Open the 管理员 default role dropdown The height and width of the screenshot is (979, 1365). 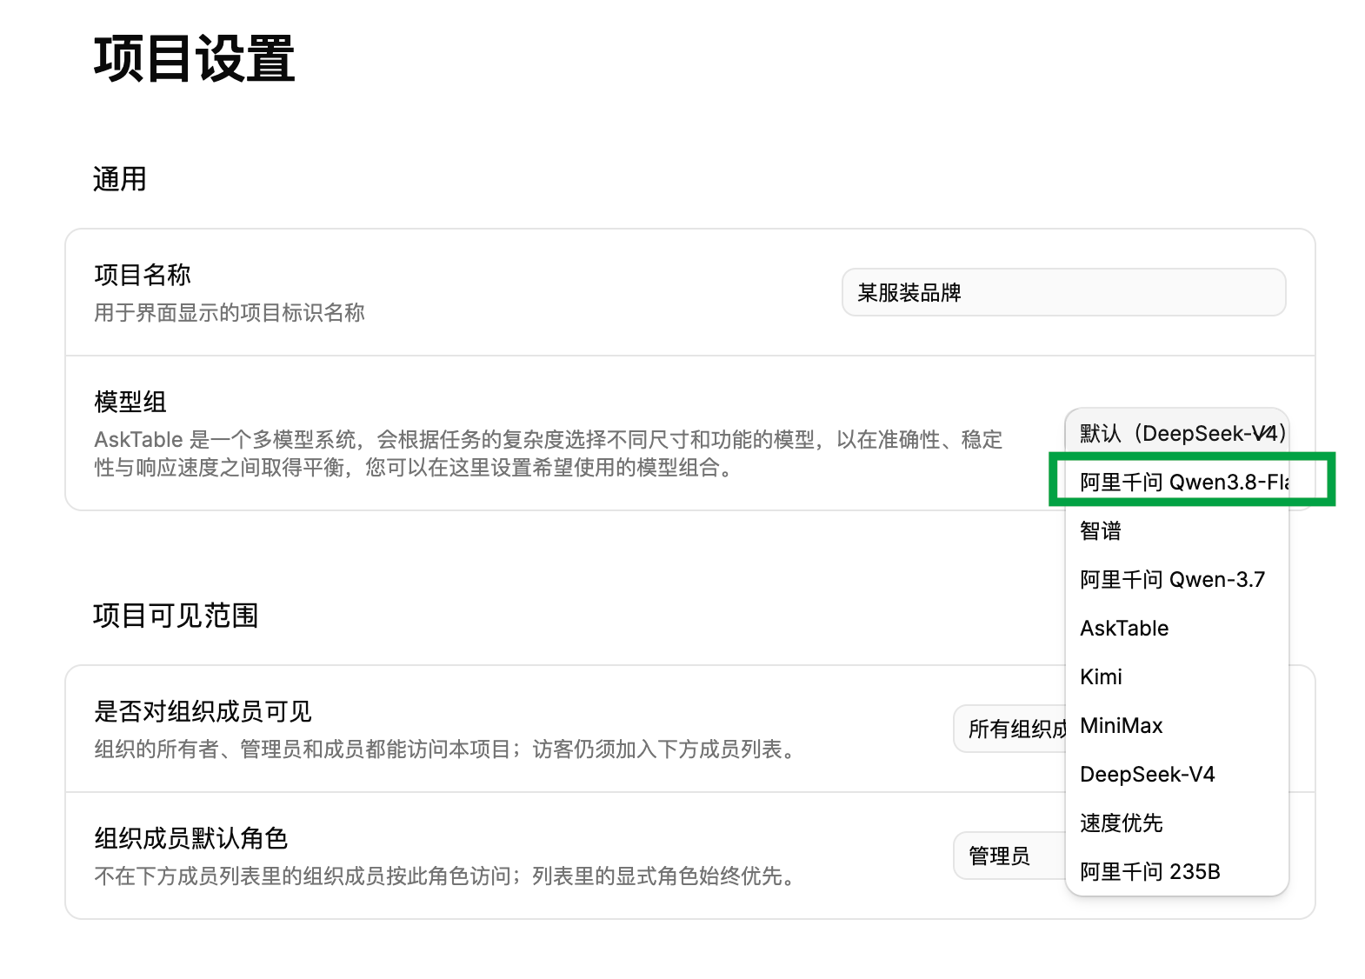pyautogui.click(x=1010, y=856)
